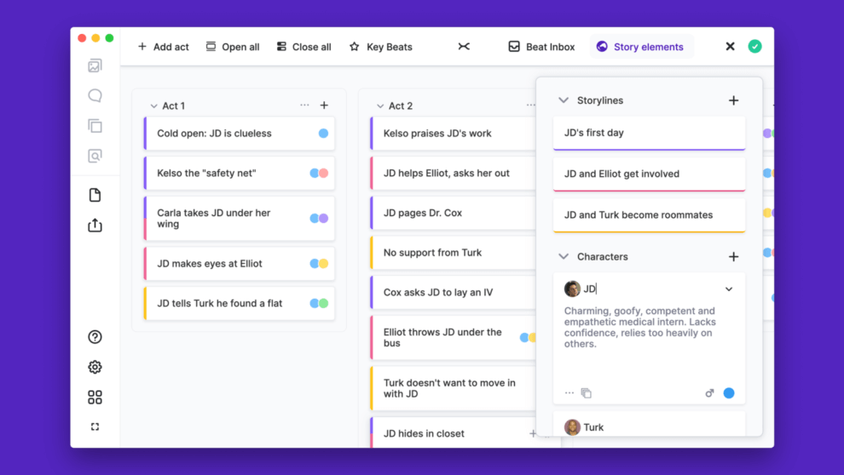Select the beat Kelso the "safety net"
Image resolution: width=844 pixels, height=475 pixels.
[x=239, y=173]
